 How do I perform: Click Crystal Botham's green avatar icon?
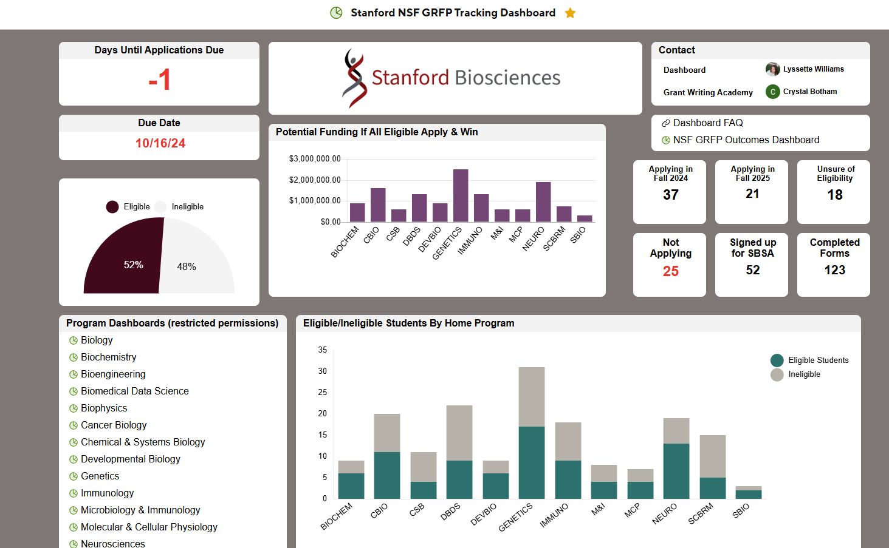[x=772, y=92]
